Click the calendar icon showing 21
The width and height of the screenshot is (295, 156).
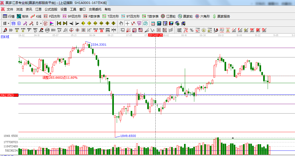[153, 23]
